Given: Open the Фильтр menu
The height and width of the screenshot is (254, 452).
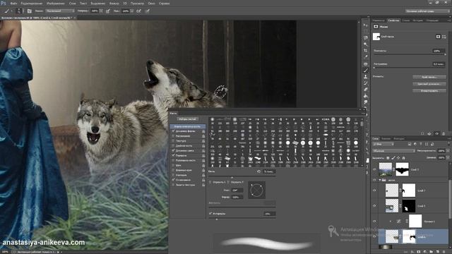Looking at the screenshot, I should 114,4.
